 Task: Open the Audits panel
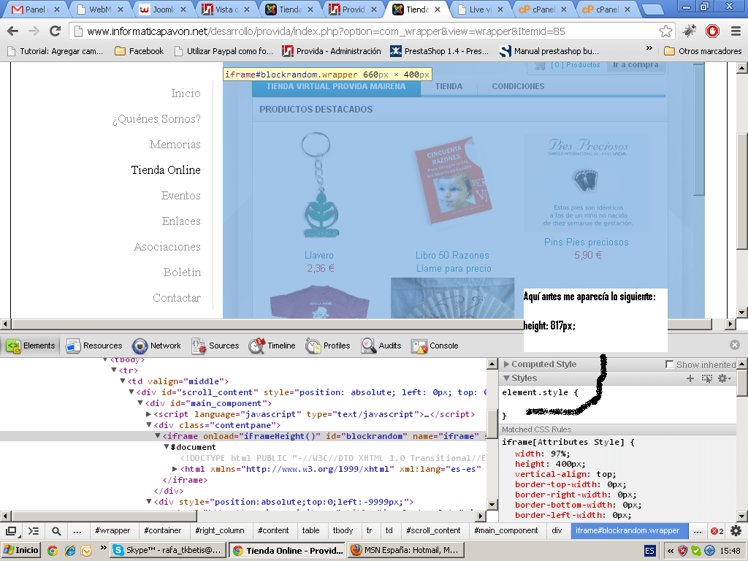pyautogui.click(x=381, y=346)
